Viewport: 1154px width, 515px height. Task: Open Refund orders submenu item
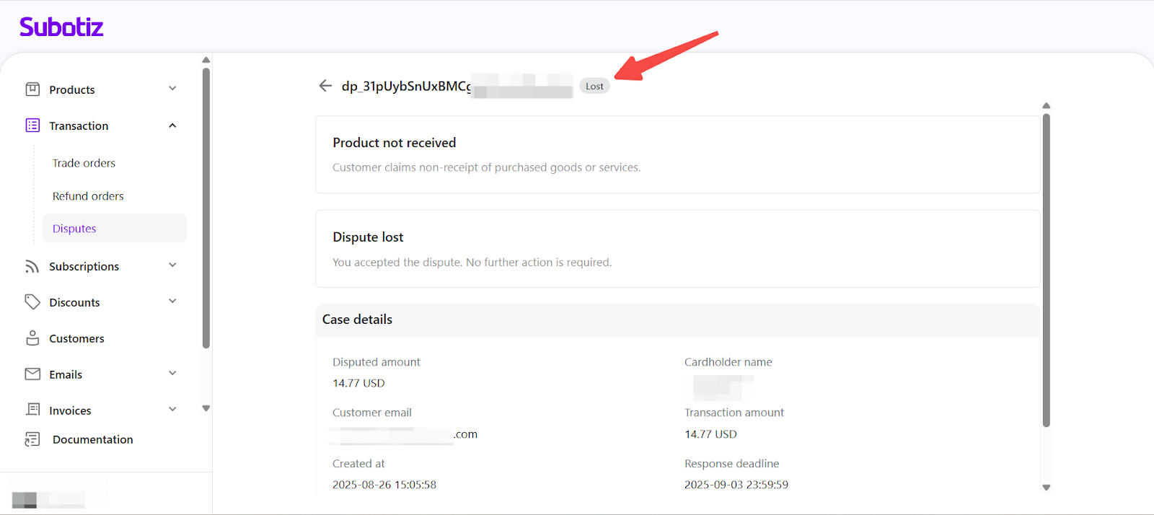click(x=88, y=196)
